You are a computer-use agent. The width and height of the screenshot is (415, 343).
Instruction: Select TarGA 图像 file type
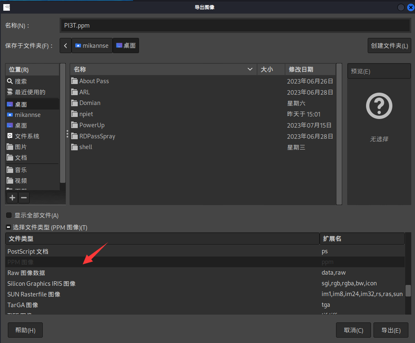(23, 305)
